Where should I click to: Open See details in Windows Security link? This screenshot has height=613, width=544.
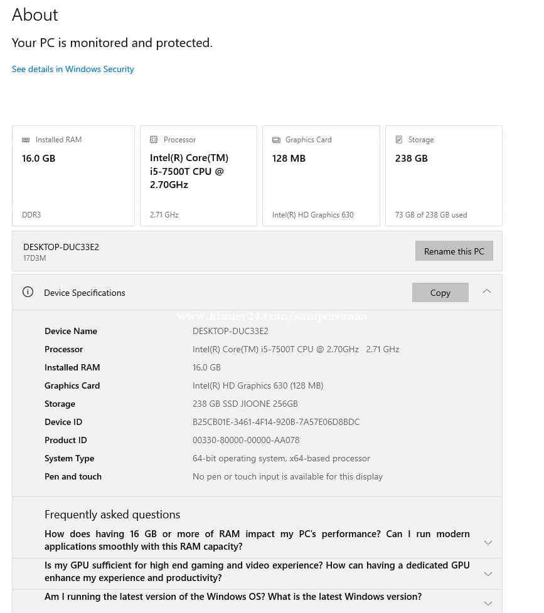[x=73, y=69]
